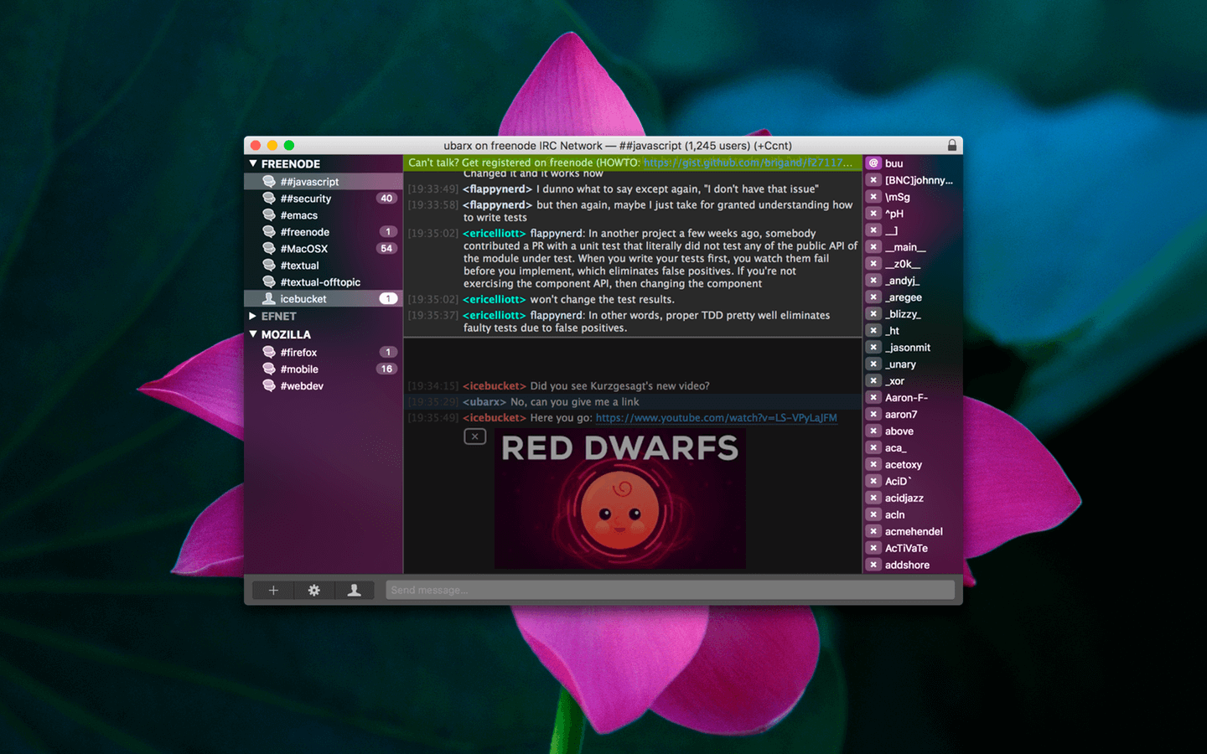Click the chat bubble icon beside #emacs
The width and height of the screenshot is (1207, 754).
pos(269,215)
